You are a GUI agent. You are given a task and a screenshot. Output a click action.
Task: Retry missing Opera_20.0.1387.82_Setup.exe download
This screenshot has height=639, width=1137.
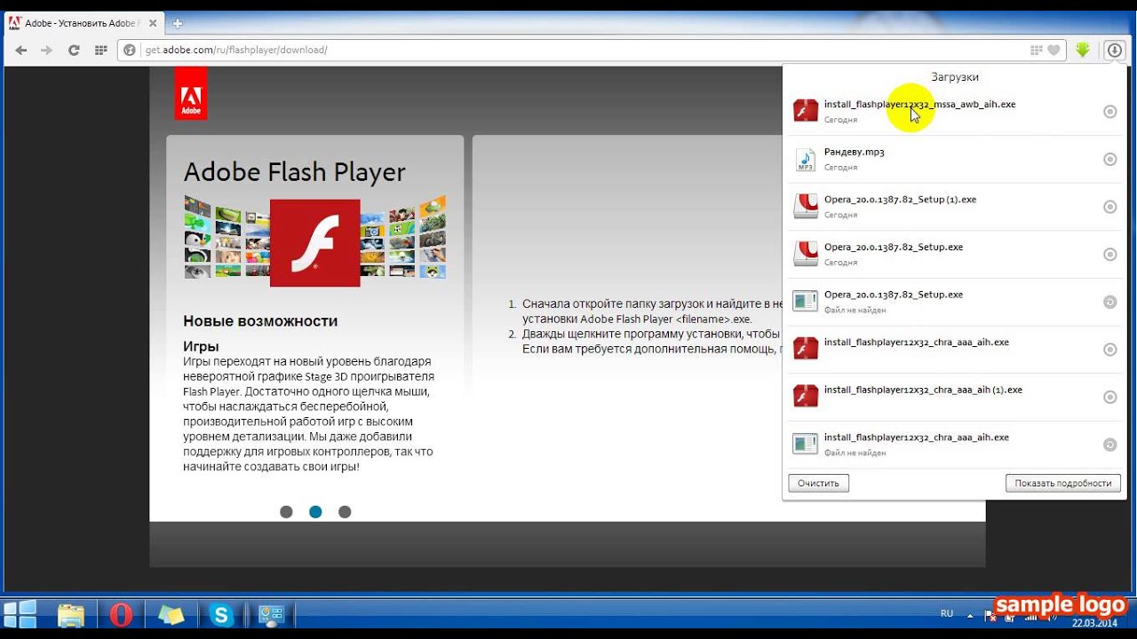[x=1109, y=302]
